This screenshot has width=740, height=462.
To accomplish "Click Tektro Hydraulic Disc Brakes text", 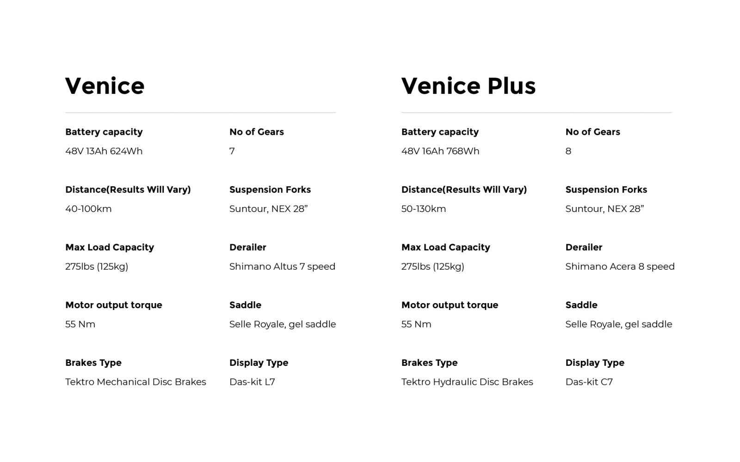I will coord(467,382).
